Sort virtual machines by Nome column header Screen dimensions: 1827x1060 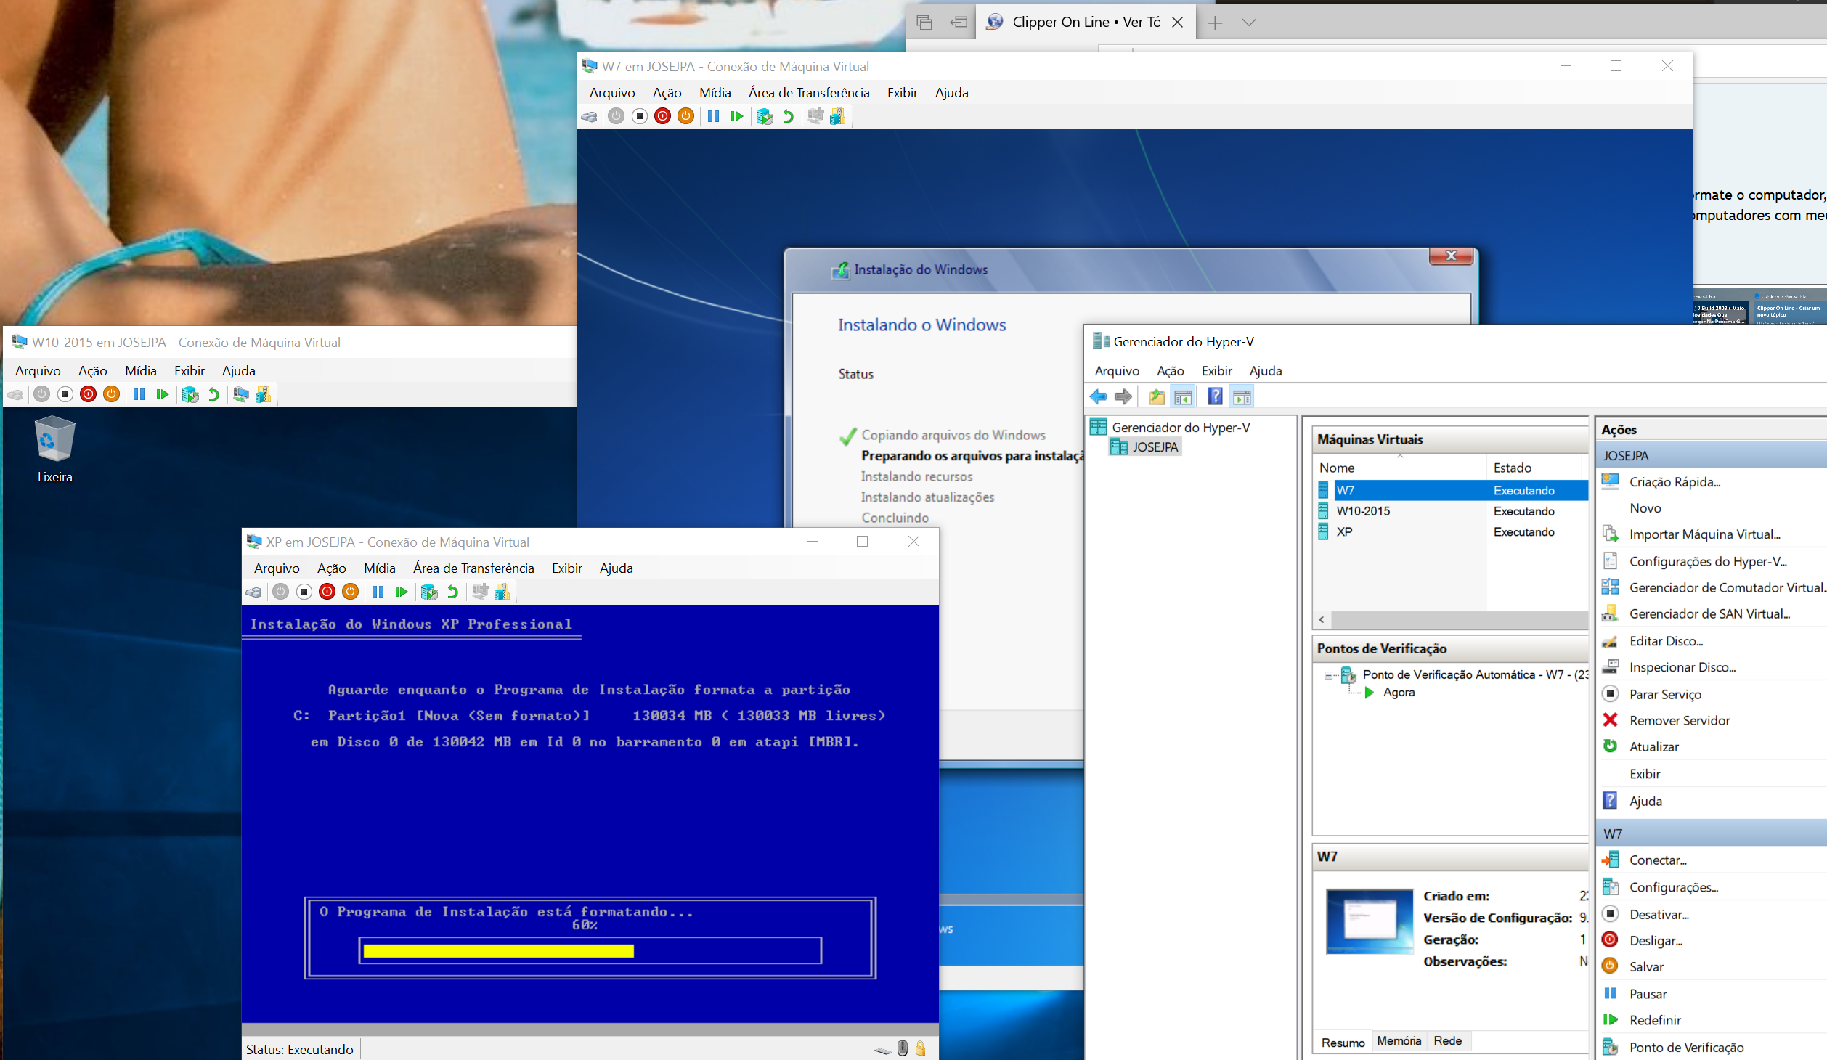click(x=1337, y=468)
